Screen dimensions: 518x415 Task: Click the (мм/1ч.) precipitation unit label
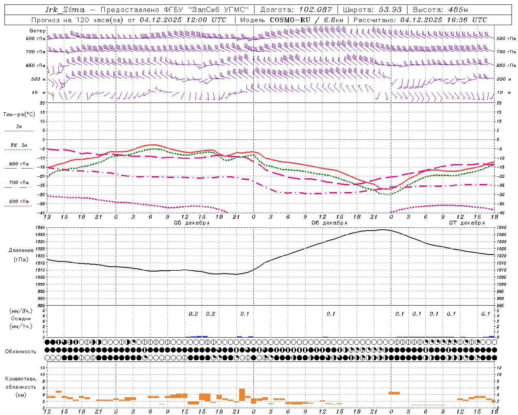(21, 326)
